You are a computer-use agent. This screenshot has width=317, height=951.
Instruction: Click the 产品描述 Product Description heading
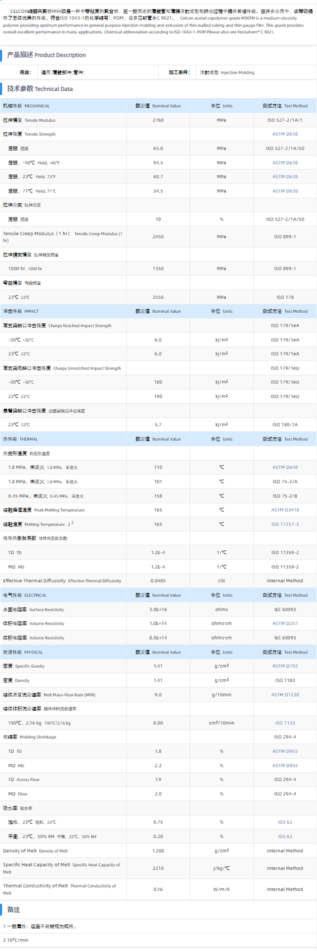[x=46, y=55]
